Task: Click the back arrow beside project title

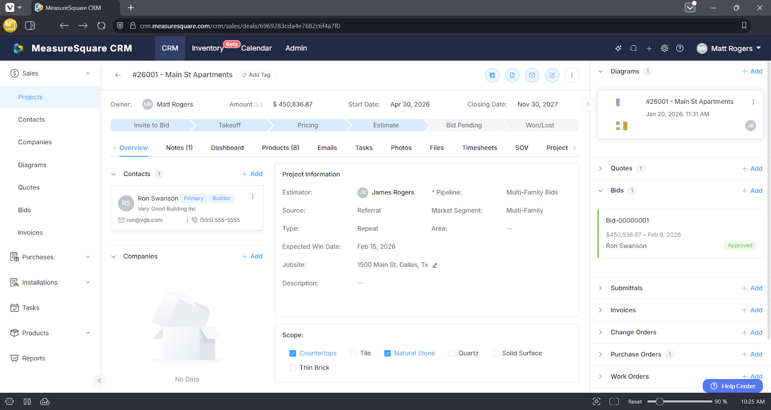Action: point(118,75)
